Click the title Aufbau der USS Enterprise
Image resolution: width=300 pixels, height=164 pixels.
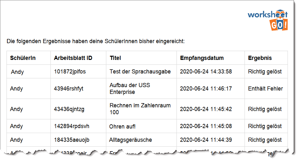click(130, 89)
